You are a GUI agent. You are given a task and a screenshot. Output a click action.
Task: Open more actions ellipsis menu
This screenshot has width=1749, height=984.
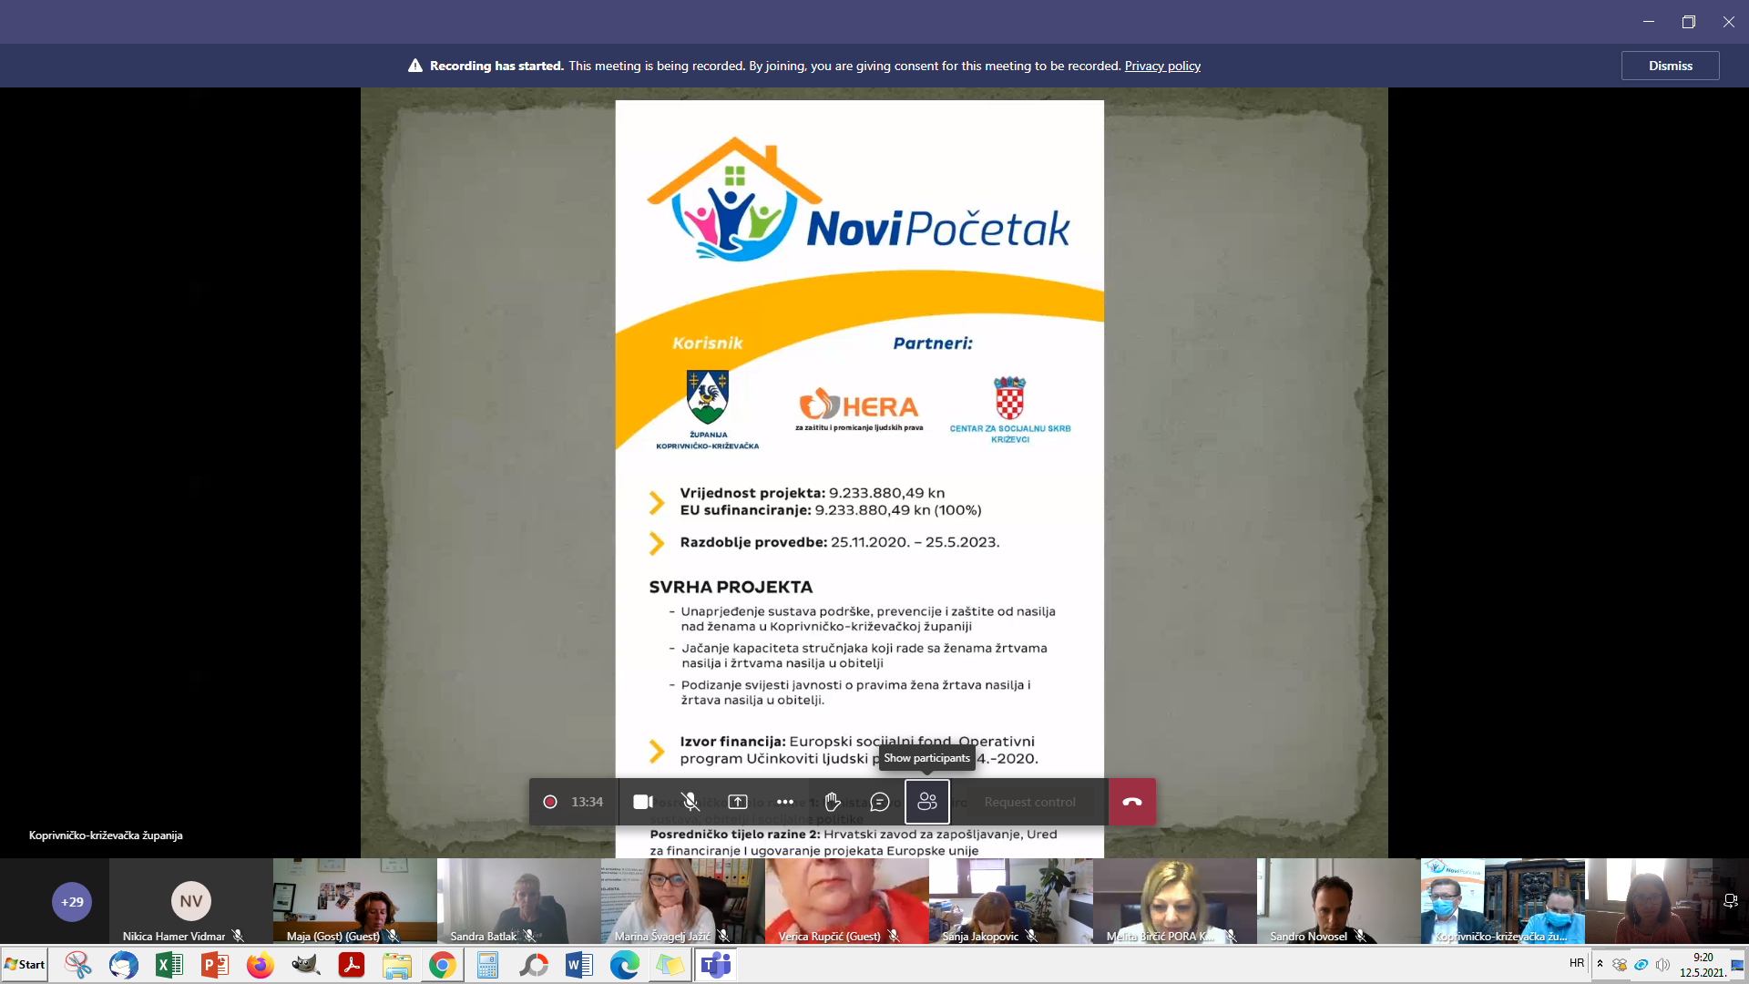pos(785,802)
